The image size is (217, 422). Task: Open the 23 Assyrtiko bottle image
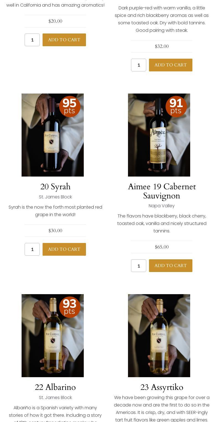[159, 336]
